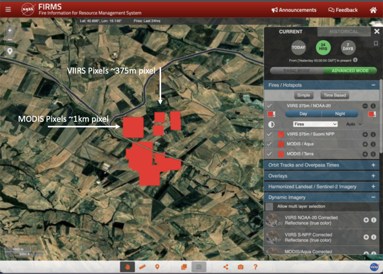Viewport: 383px width, 274px height.
Task: Click the red swatch for MODIS / Aqua
Action: [281, 144]
